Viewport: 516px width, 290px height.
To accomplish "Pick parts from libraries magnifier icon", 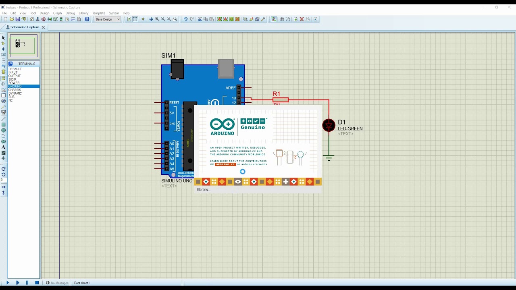I will pyautogui.click(x=245, y=19).
